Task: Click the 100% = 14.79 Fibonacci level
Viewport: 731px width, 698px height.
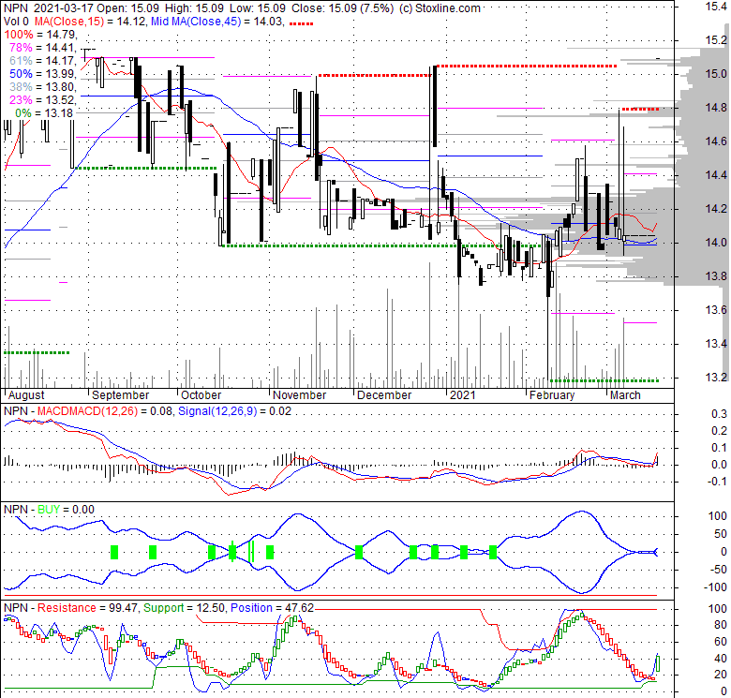Action: 40,35
